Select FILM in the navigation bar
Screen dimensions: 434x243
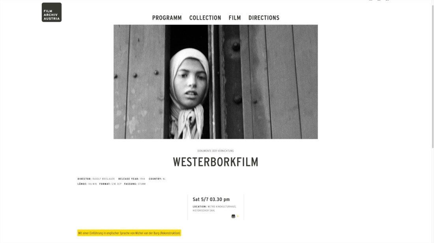pos(235,18)
